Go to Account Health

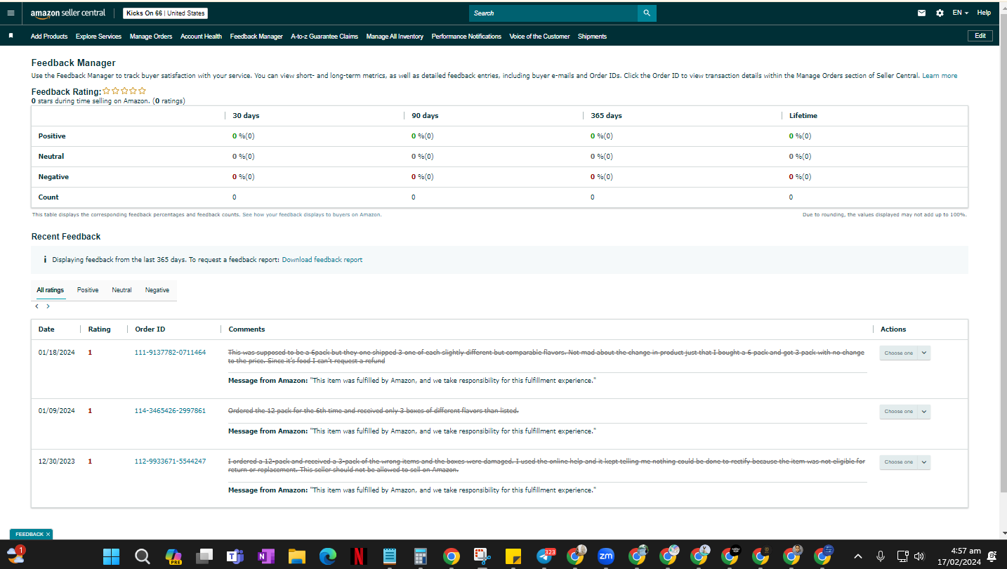(201, 37)
